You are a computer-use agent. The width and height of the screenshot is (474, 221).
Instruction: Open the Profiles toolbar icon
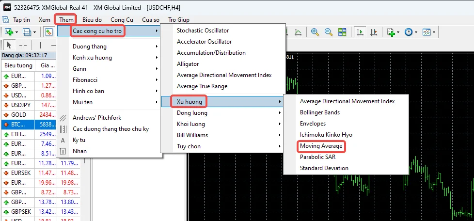27,32
